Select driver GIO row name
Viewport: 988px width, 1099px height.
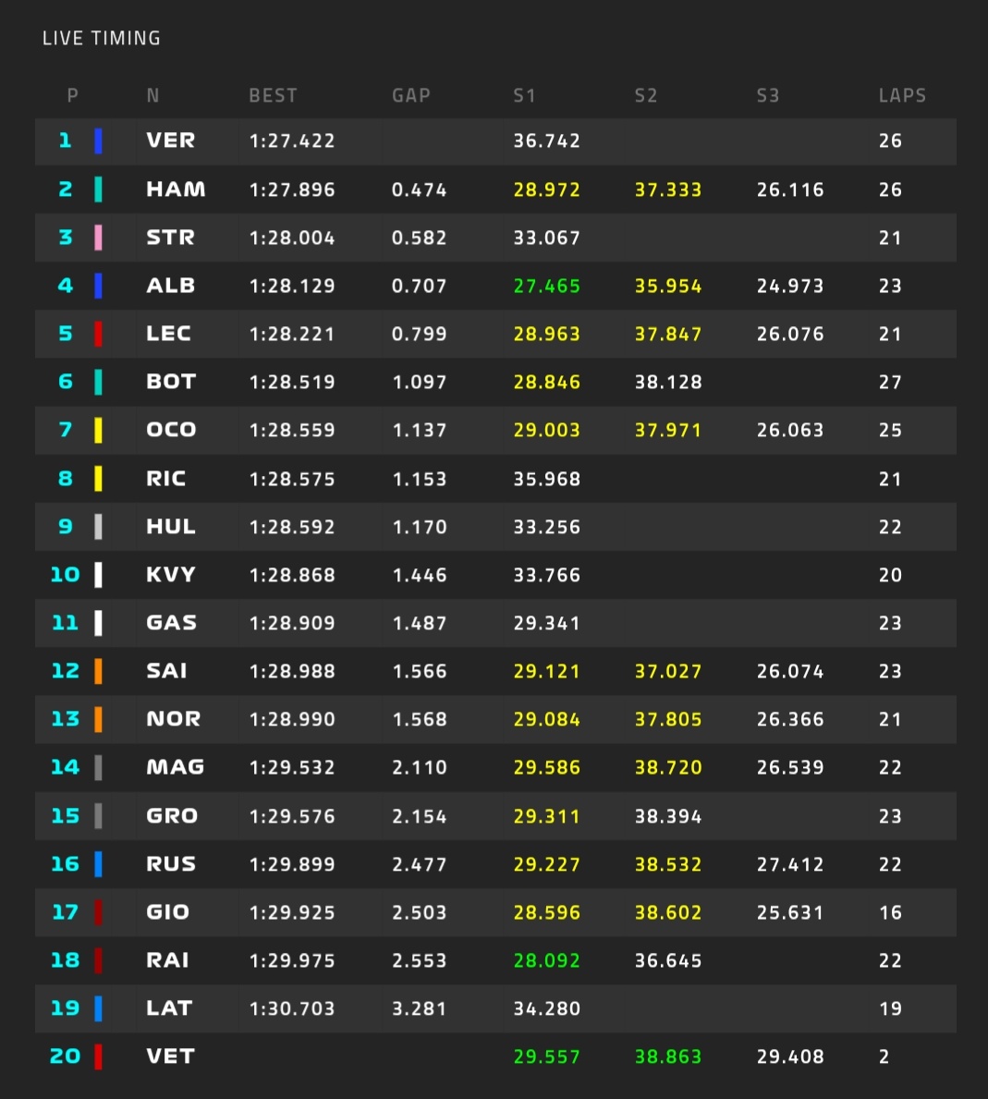click(x=167, y=911)
